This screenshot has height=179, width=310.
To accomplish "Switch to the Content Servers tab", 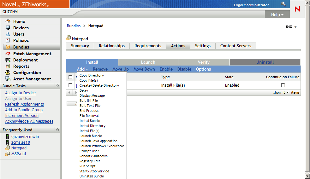I will pyautogui.click(x=236, y=46).
